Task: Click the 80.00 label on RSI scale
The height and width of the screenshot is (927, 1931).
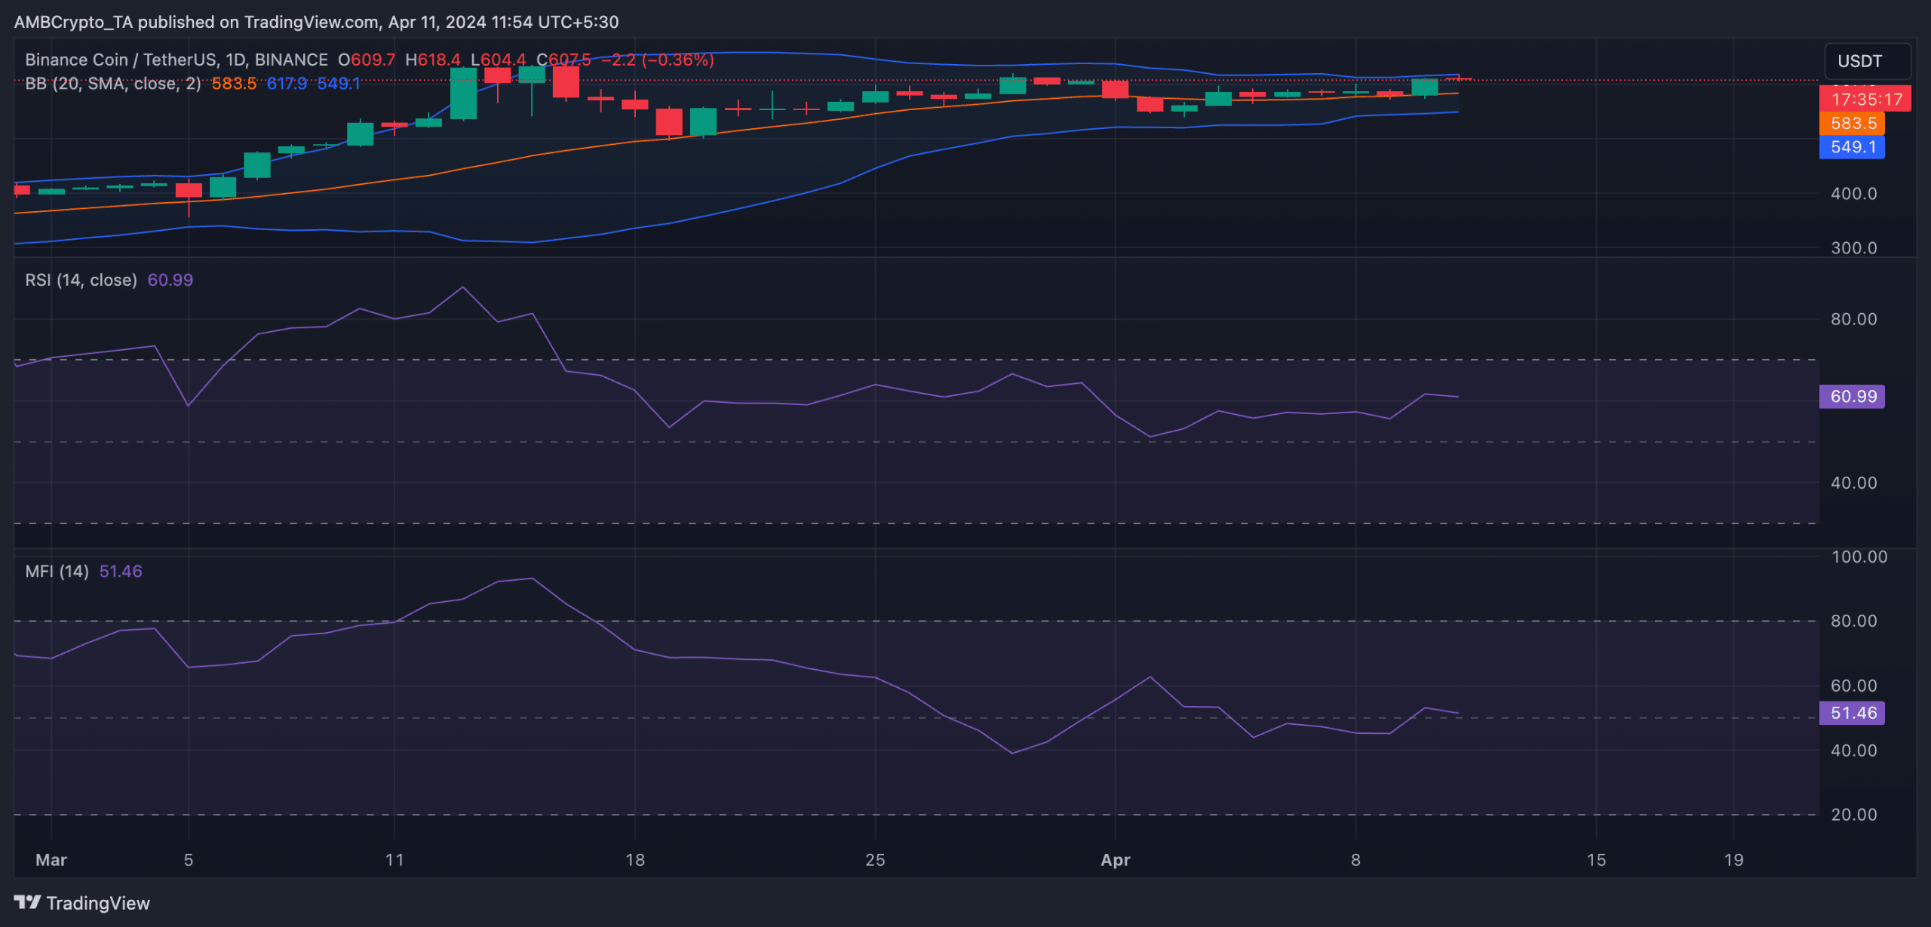Action: 1854,319
